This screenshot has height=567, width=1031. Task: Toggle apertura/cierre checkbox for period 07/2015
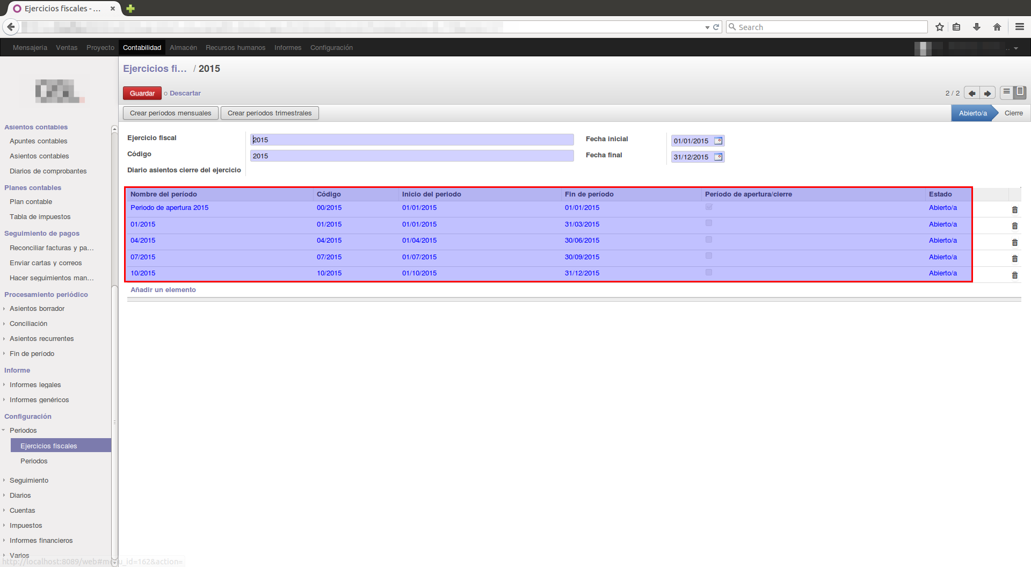click(x=709, y=256)
